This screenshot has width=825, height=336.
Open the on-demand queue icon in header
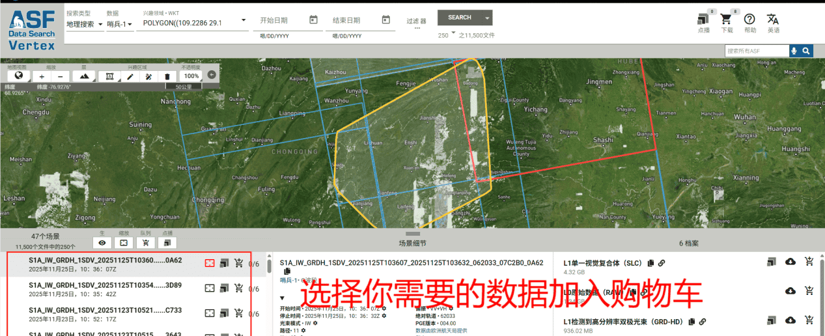pyautogui.click(x=703, y=20)
